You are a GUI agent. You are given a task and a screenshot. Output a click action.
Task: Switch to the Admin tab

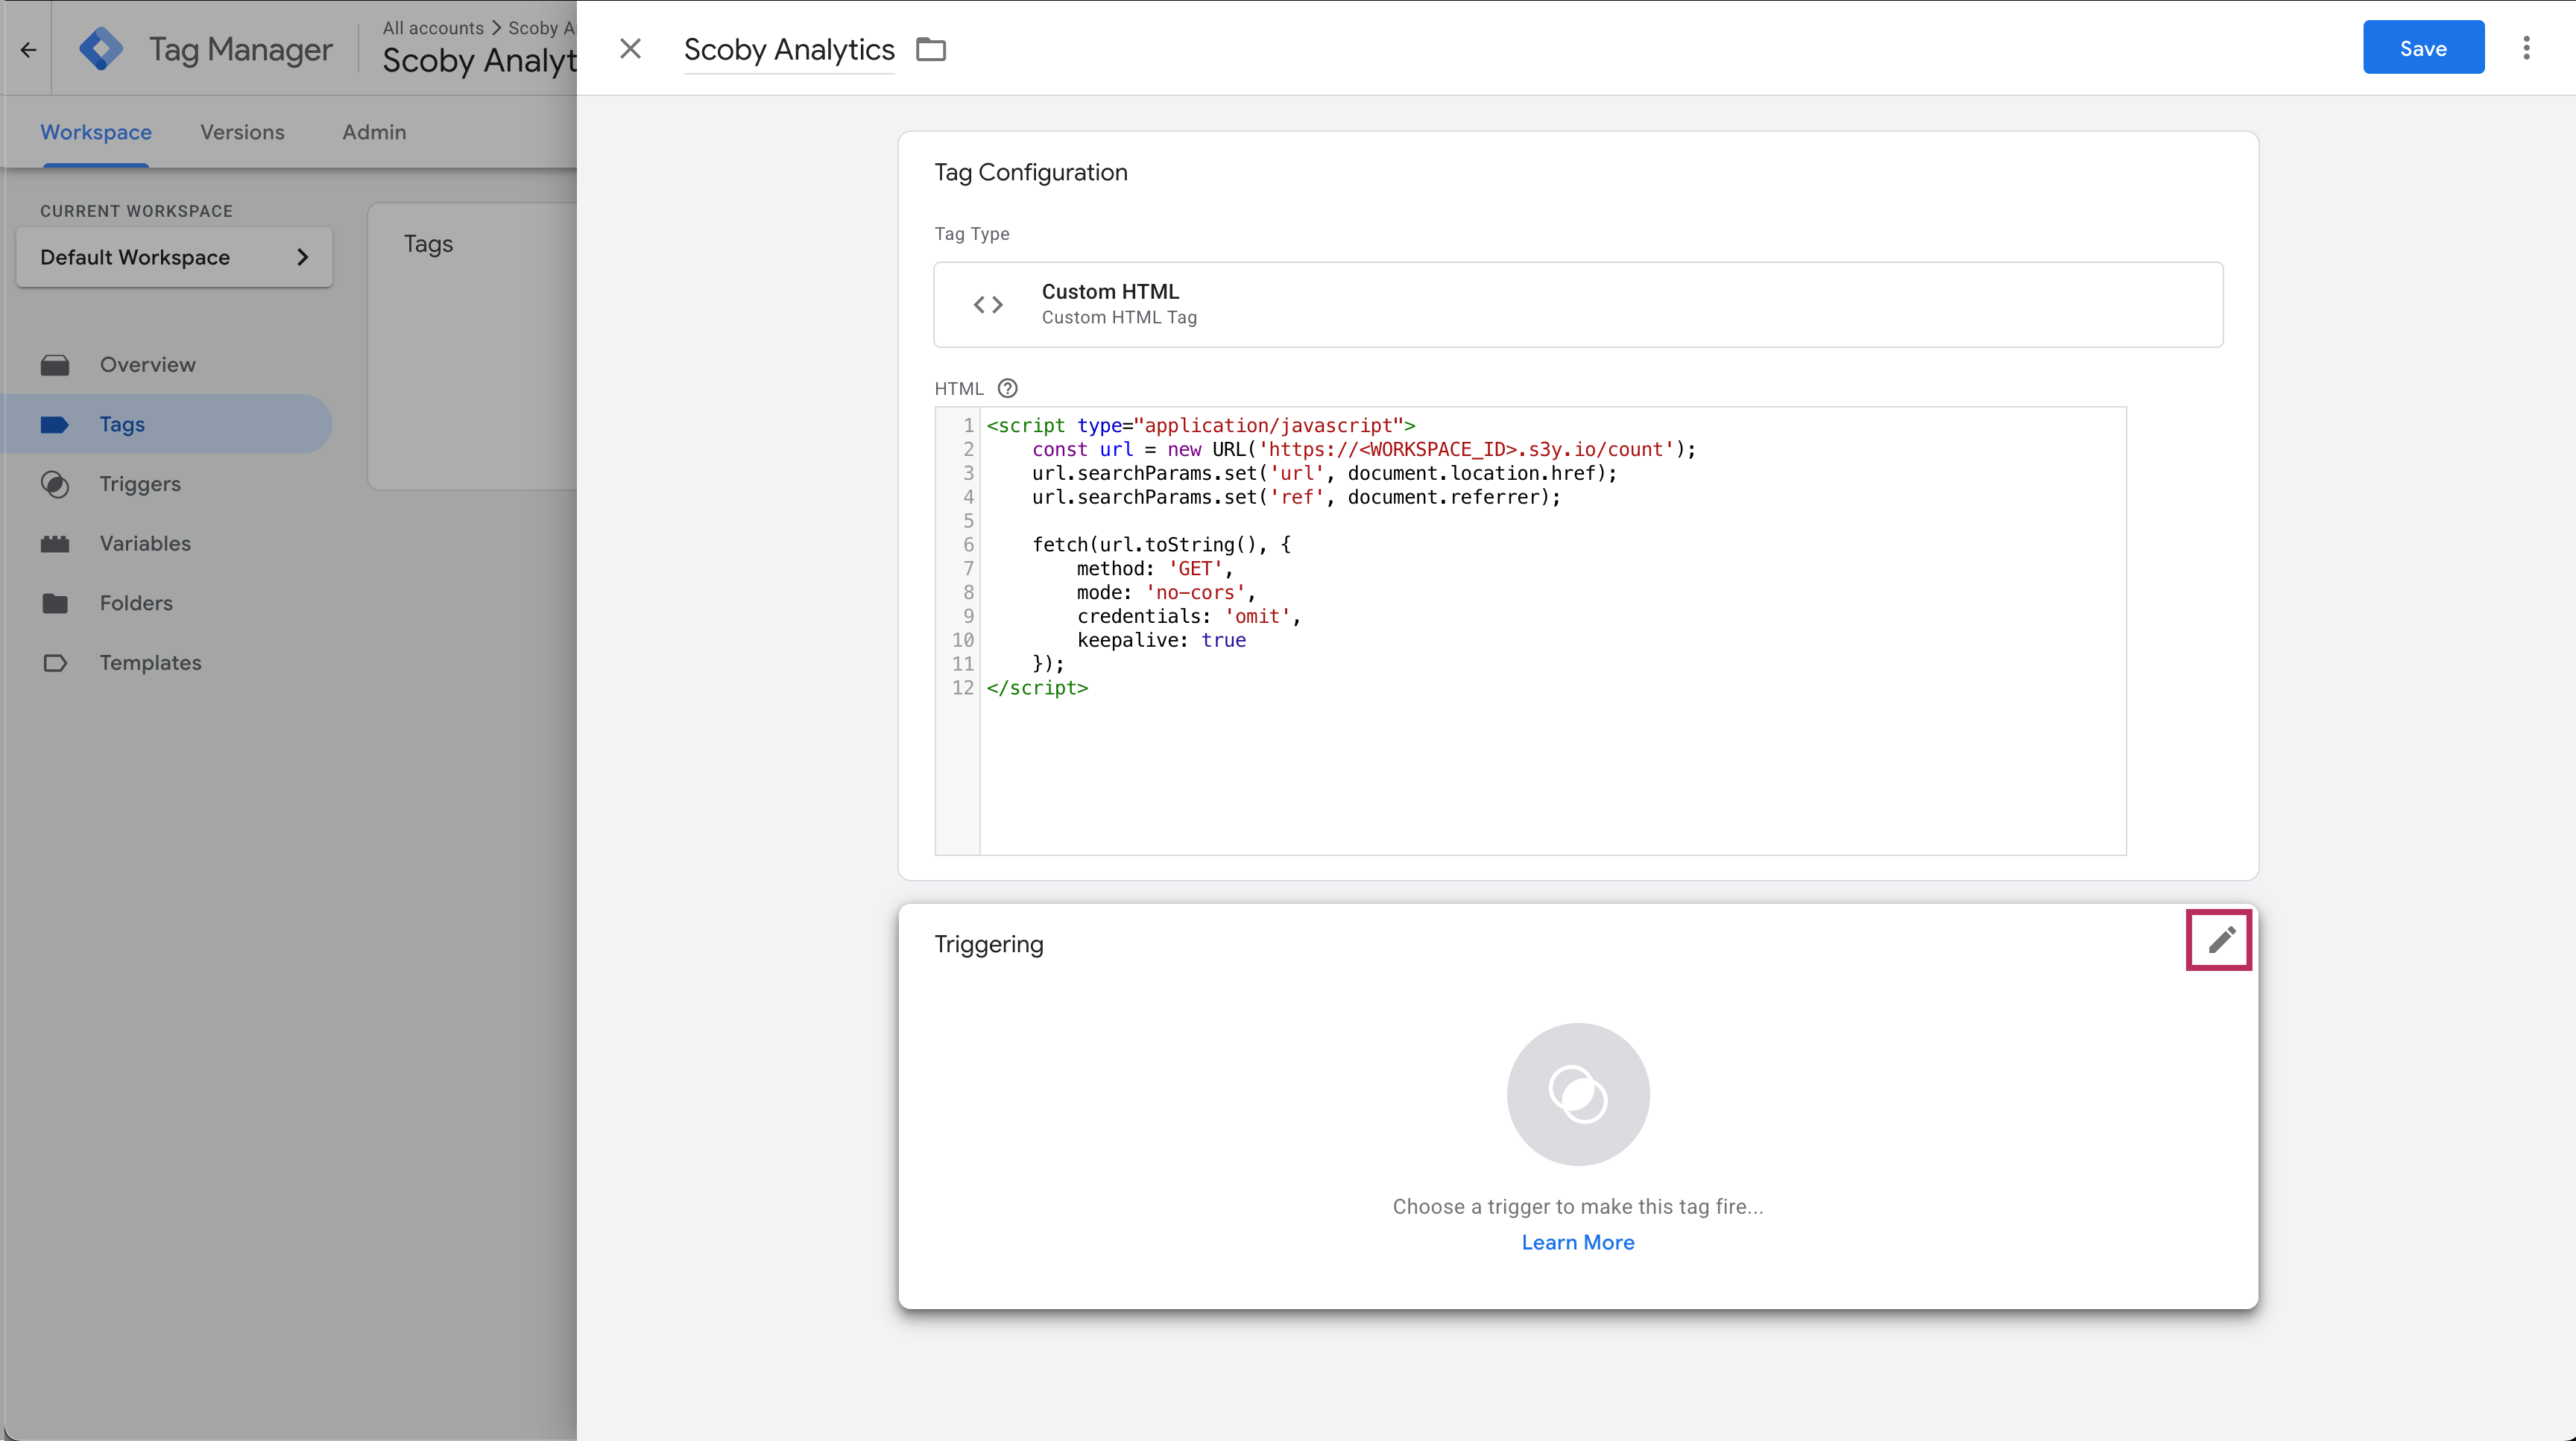[x=374, y=132]
